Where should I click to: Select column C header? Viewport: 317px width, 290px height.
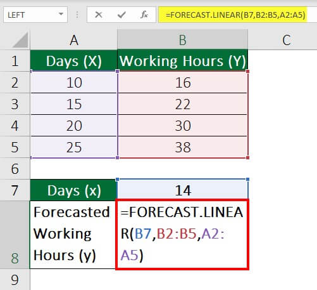(x=286, y=40)
